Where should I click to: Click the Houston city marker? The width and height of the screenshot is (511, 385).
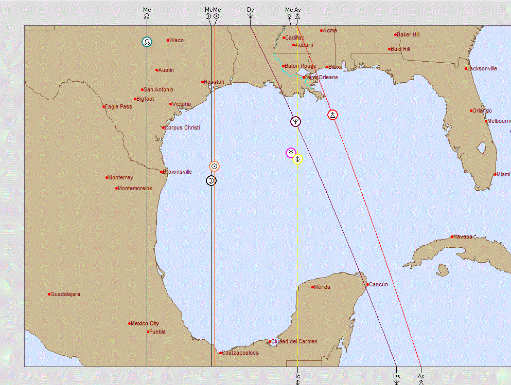point(203,82)
